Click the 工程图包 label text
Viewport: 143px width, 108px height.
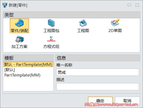click(51, 30)
